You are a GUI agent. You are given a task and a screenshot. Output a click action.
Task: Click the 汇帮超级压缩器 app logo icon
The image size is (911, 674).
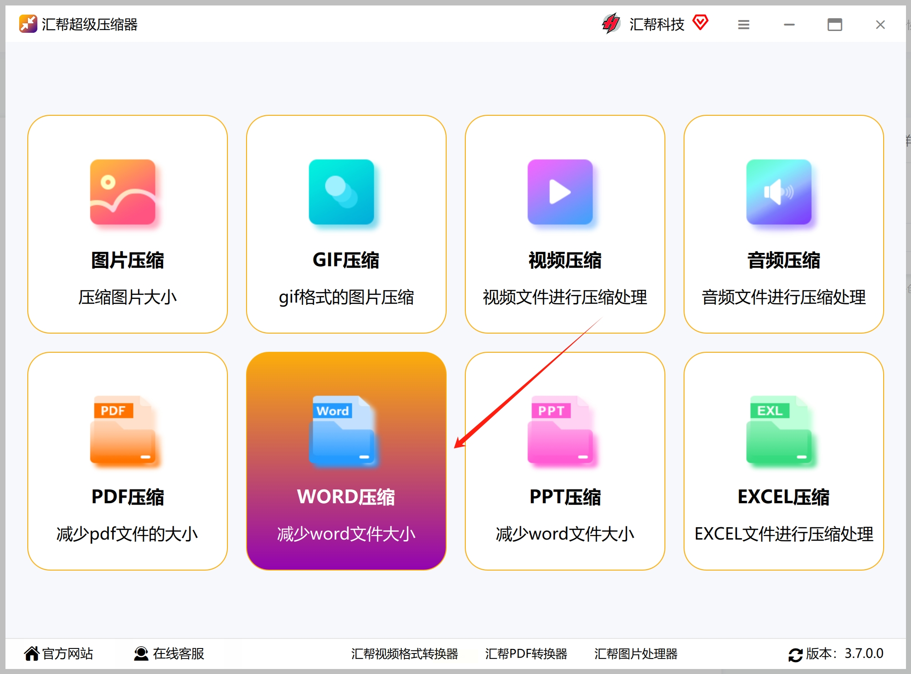[28, 24]
